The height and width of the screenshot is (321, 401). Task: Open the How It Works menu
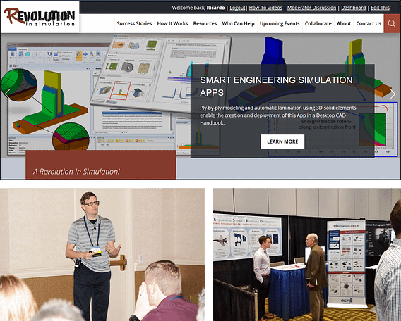[172, 23]
